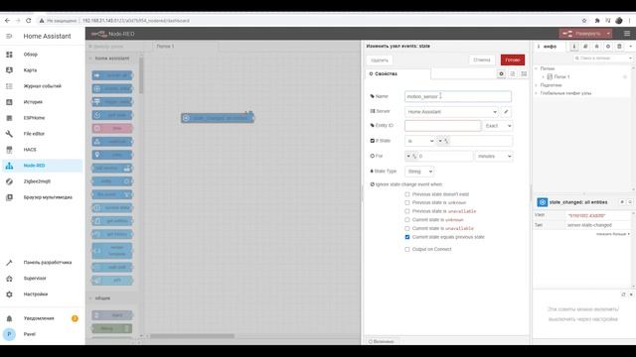Show node description document icon tab

[x=513, y=73]
